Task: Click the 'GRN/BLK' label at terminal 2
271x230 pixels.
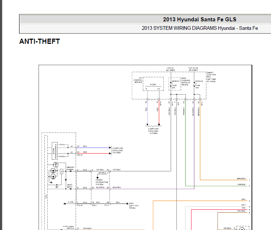Action: click(242, 184)
